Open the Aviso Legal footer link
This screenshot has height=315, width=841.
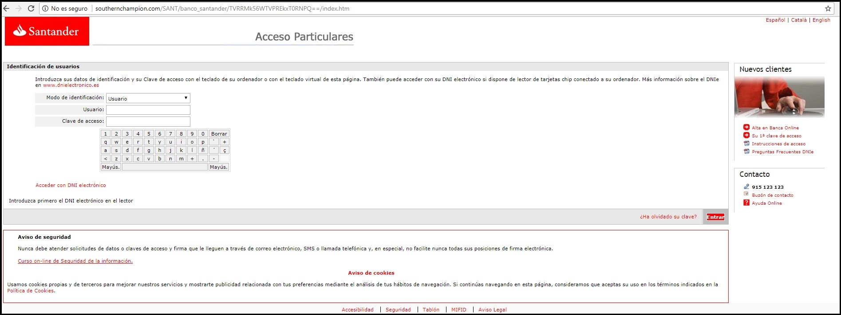coord(492,310)
